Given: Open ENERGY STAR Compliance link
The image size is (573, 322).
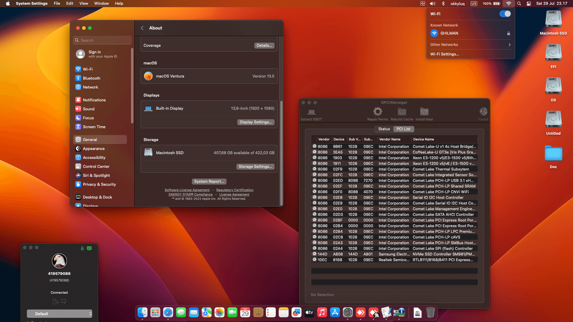Looking at the screenshot, I should click(x=191, y=194).
